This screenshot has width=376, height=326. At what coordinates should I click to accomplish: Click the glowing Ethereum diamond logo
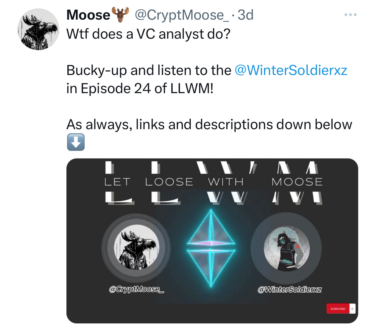[x=211, y=248]
